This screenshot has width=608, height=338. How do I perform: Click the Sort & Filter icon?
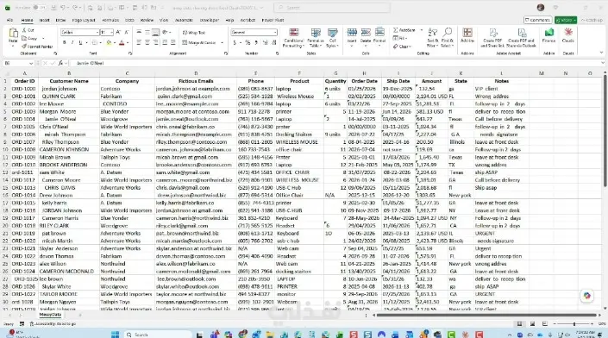coord(432,38)
